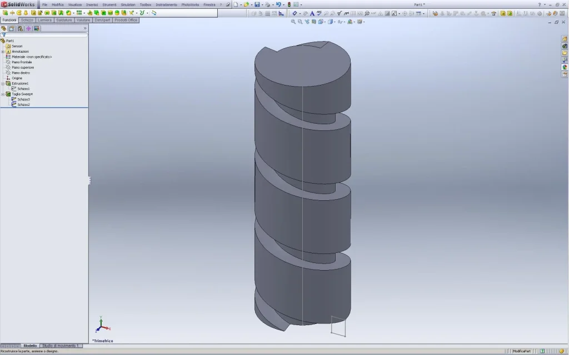
Task: Click the surface finish check mark icon
Action: pos(340,13)
